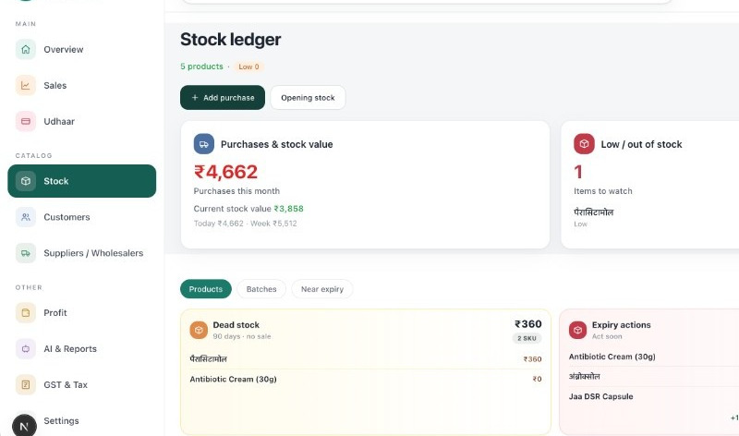Click the Expiry actions card title
The image size is (739, 436).
(x=621, y=325)
